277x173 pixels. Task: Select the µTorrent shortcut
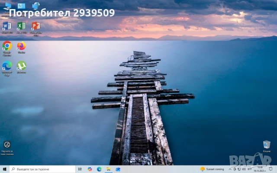[21, 67]
